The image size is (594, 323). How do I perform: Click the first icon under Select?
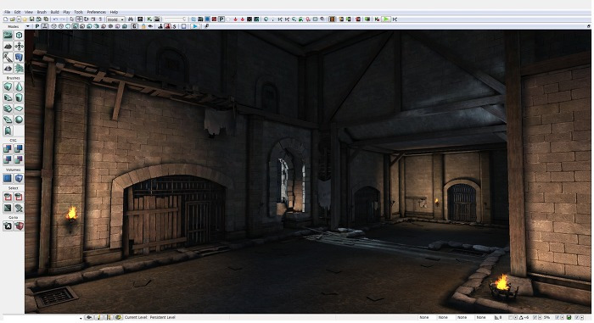point(8,197)
